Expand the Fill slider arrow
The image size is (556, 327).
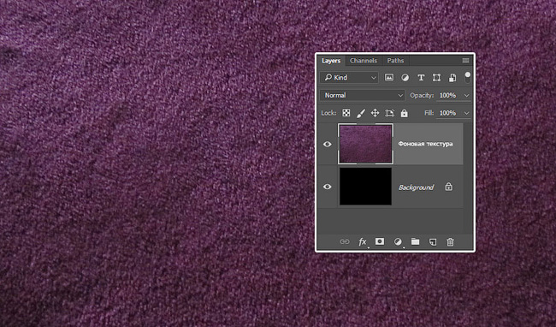click(467, 113)
